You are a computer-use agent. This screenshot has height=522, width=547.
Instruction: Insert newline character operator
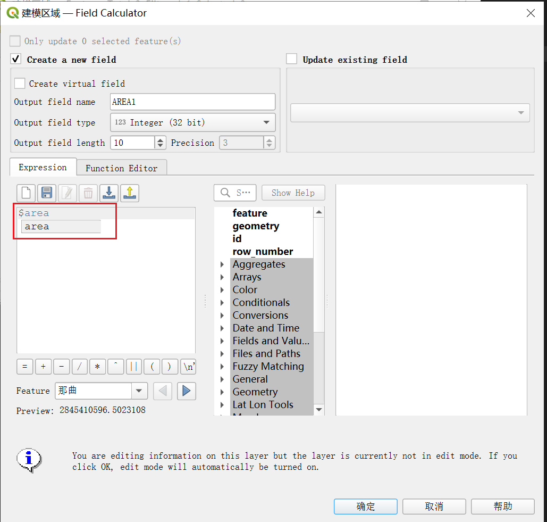[x=188, y=367]
